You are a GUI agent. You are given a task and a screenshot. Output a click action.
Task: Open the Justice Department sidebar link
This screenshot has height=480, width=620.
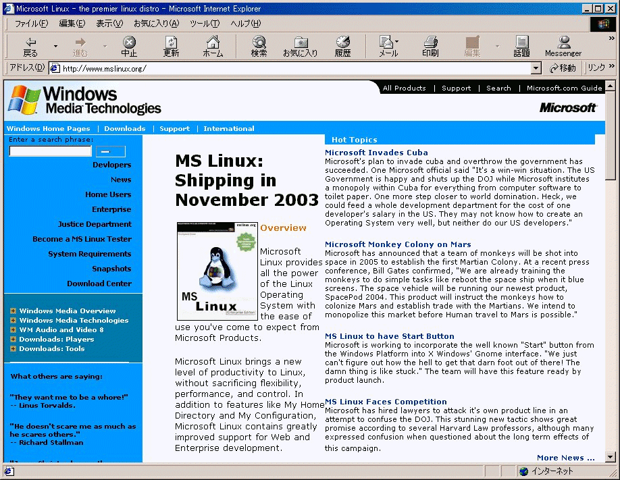(95, 224)
